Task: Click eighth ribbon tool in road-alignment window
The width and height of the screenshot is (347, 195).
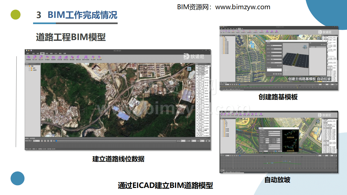Action: click(x=72, y=58)
